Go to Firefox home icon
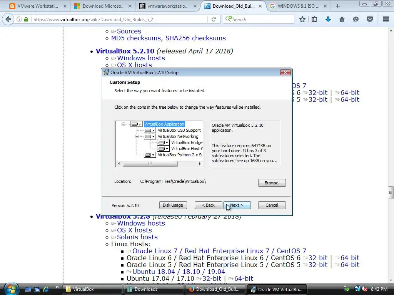 tap(342, 19)
